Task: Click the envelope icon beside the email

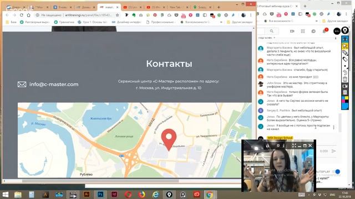Action: click(x=22, y=85)
